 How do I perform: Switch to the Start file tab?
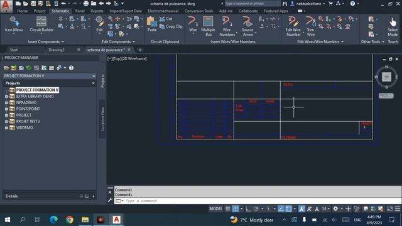[14, 50]
